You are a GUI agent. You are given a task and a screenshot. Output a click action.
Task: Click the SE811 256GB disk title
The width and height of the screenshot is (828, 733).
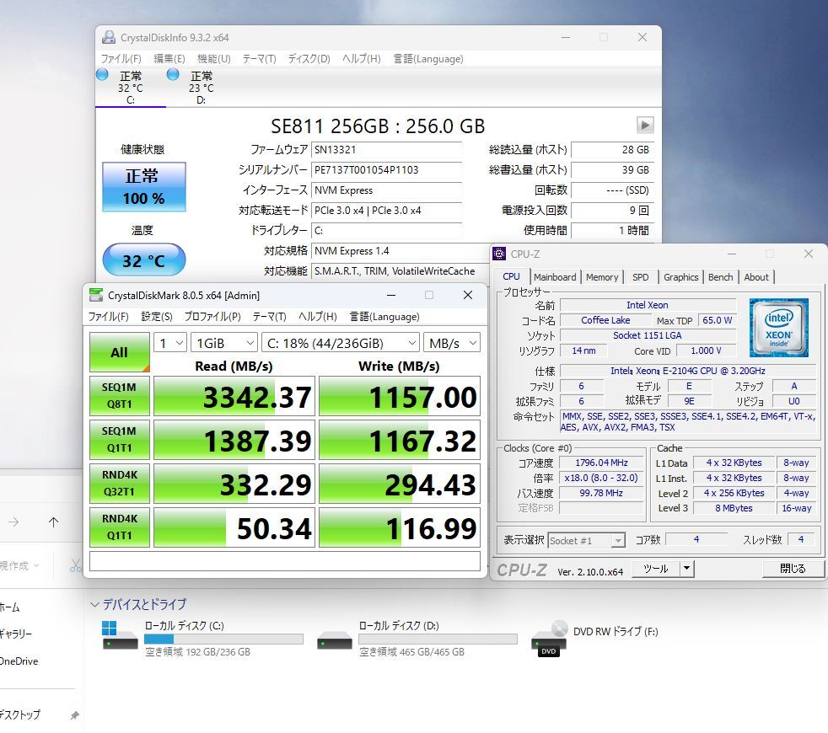click(378, 126)
